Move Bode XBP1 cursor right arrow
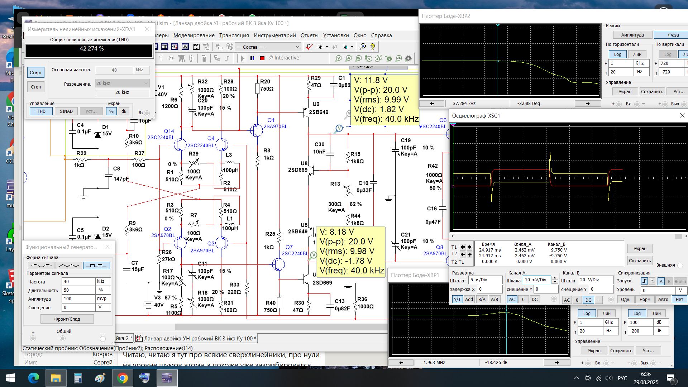Screen dimensions: 688x387 tap(557, 363)
